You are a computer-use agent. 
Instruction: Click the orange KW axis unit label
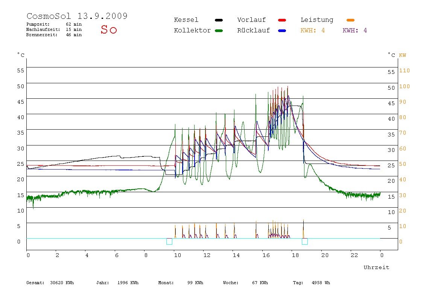403,55
